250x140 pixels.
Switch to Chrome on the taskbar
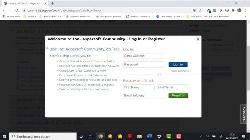[100, 136]
